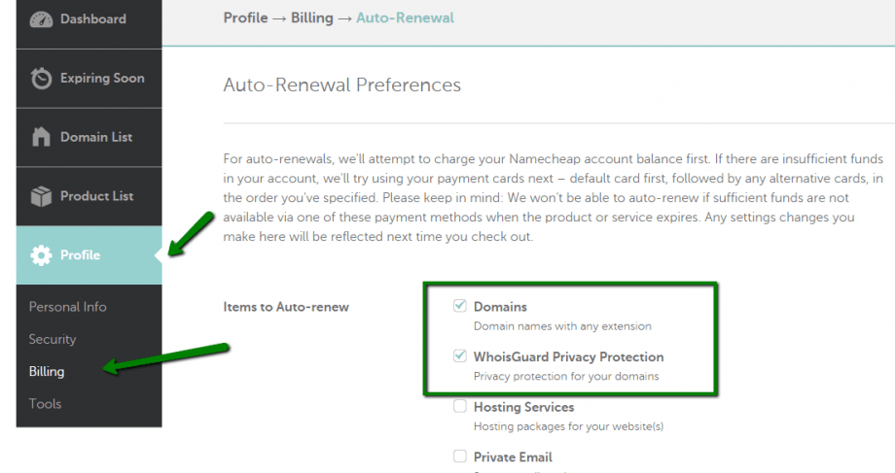Uncheck the WhoisGuard Privacy Protection checkbox
Viewport: 895px width, 473px height.
(x=460, y=356)
